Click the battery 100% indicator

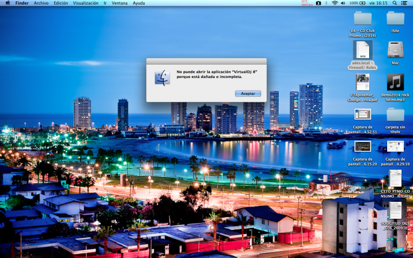point(357,3)
